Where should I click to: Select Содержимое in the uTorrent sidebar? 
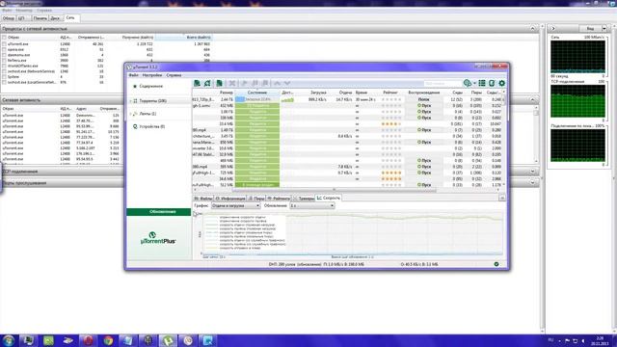pos(151,86)
